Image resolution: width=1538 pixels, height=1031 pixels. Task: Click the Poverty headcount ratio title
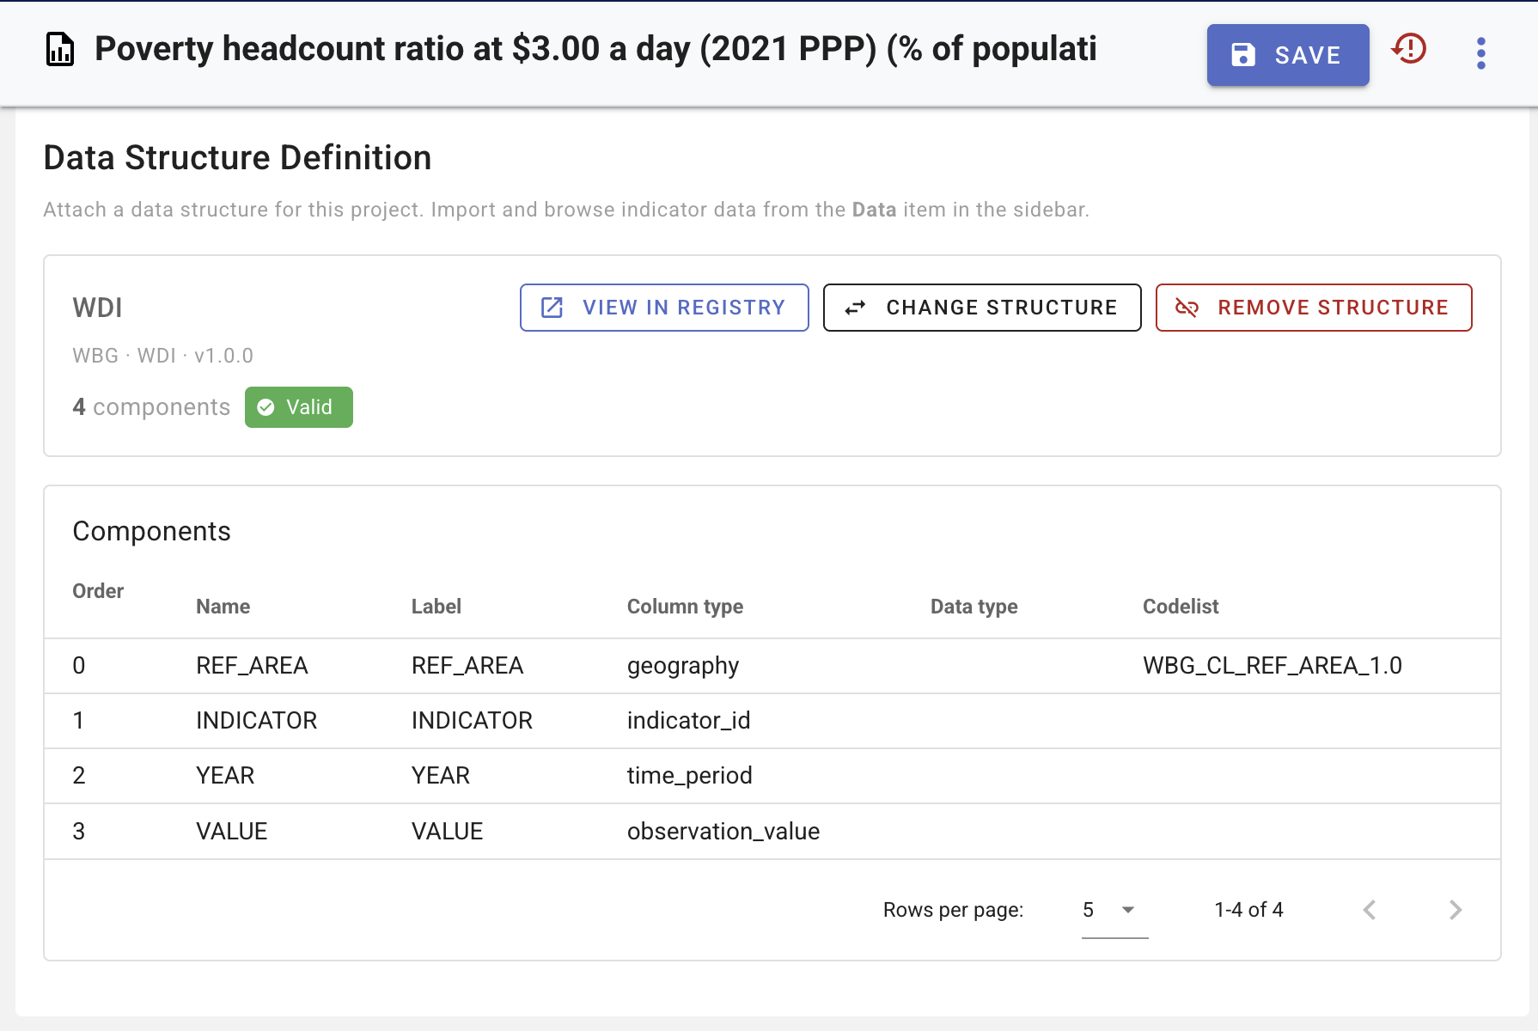595,49
